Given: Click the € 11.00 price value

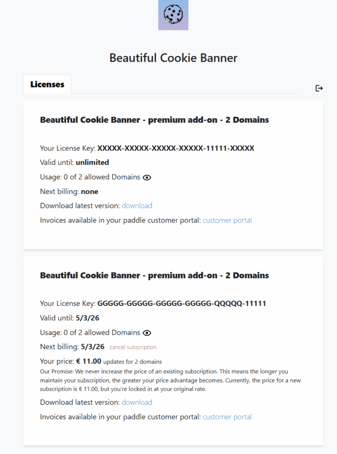Looking at the screenshot, I should pyautogui.click(x=89, y=361).
